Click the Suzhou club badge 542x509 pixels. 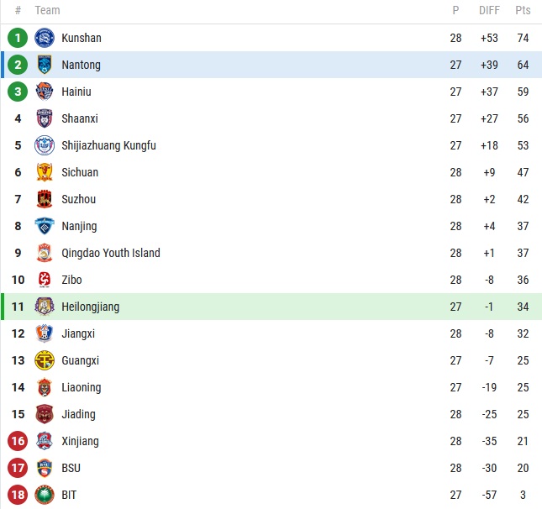pyautogui.click(x=45, y=199)
